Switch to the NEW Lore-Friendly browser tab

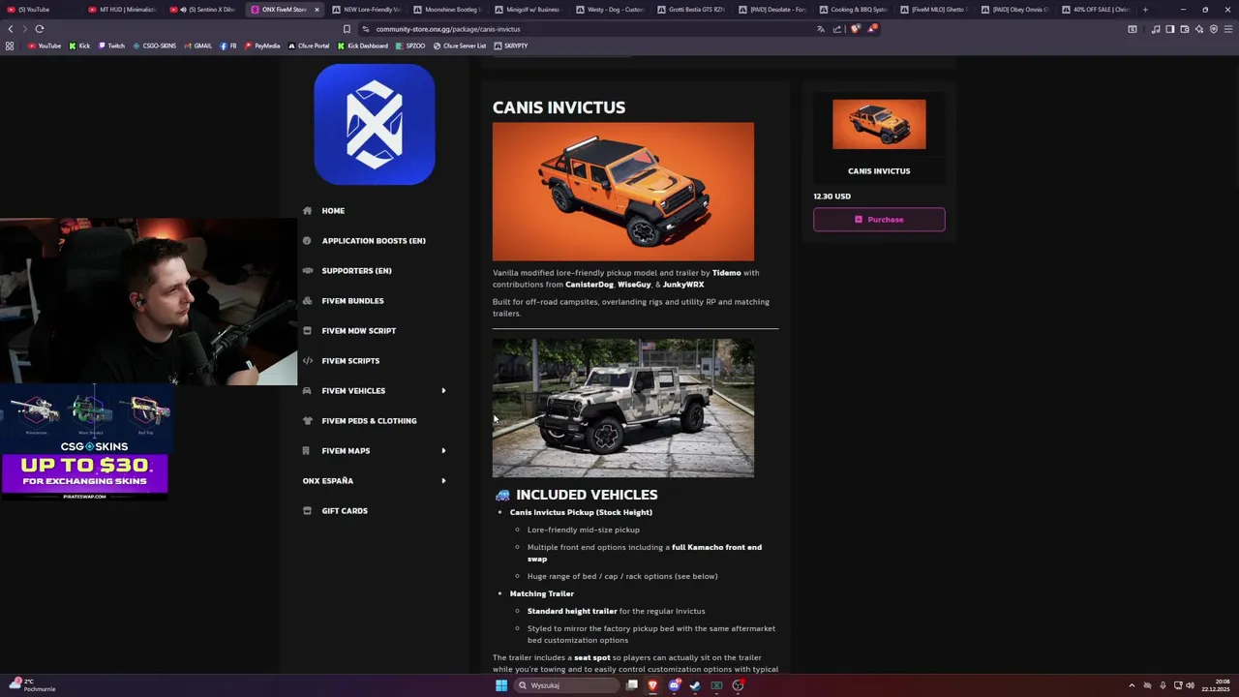click(366, 10)
